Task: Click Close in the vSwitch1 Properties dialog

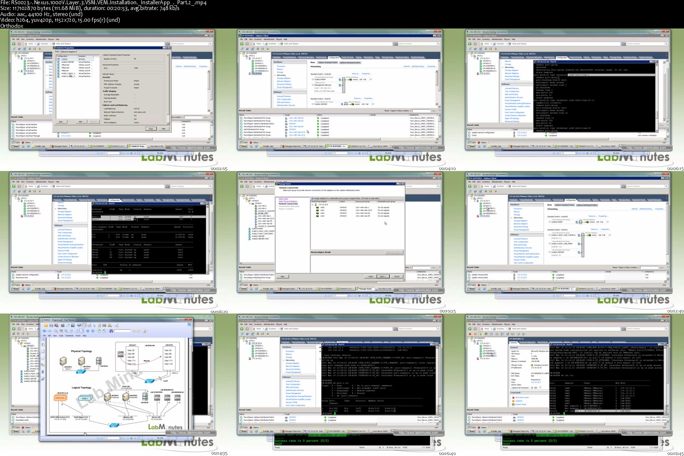Action: 151,129
